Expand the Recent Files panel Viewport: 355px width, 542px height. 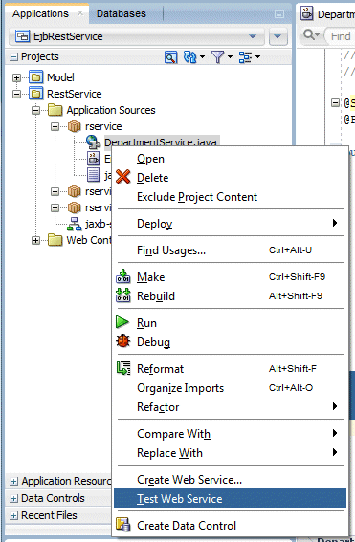pos(13,516)
